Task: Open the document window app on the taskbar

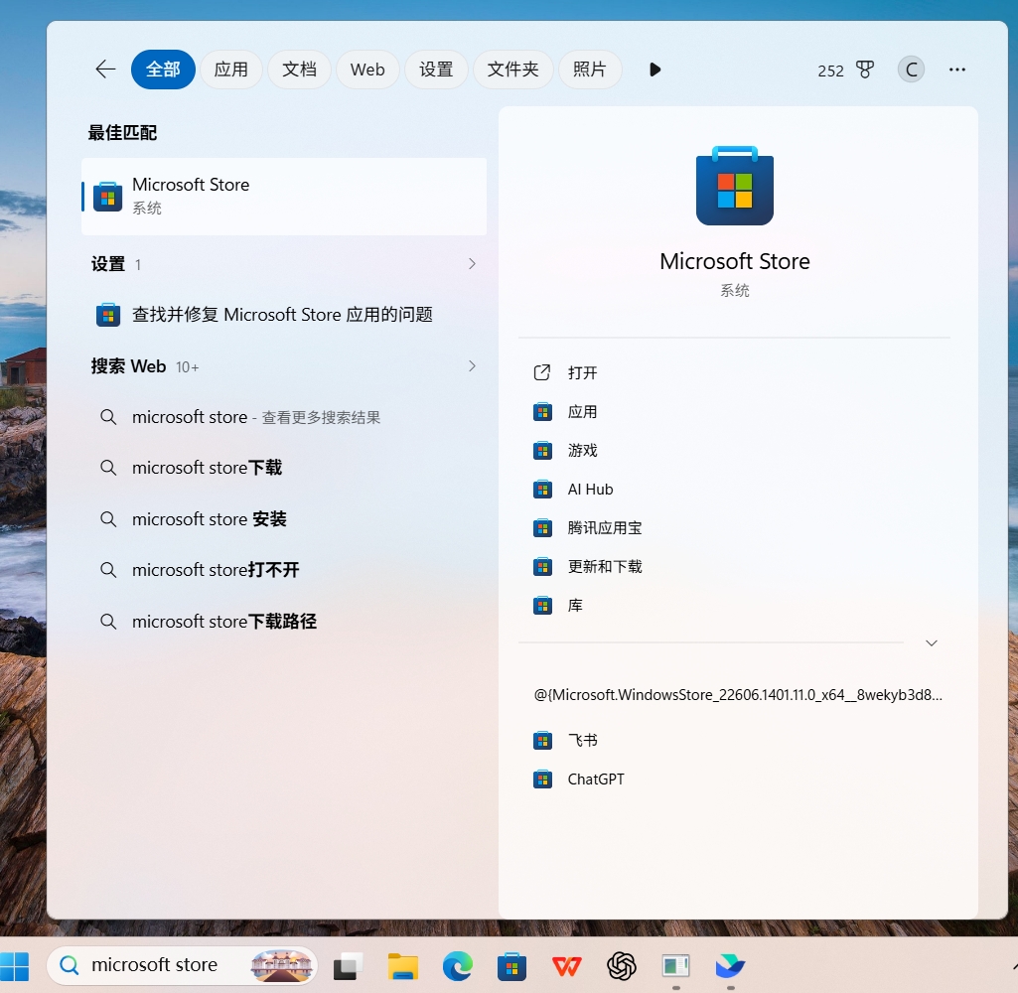Action: [x=676, y=966]
